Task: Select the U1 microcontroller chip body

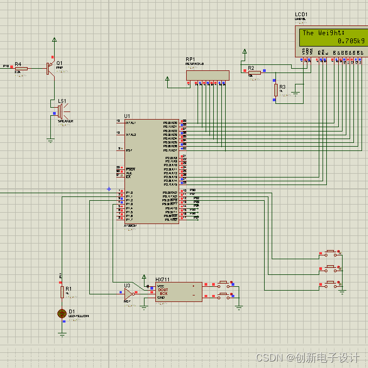Action: pos(152,172)
